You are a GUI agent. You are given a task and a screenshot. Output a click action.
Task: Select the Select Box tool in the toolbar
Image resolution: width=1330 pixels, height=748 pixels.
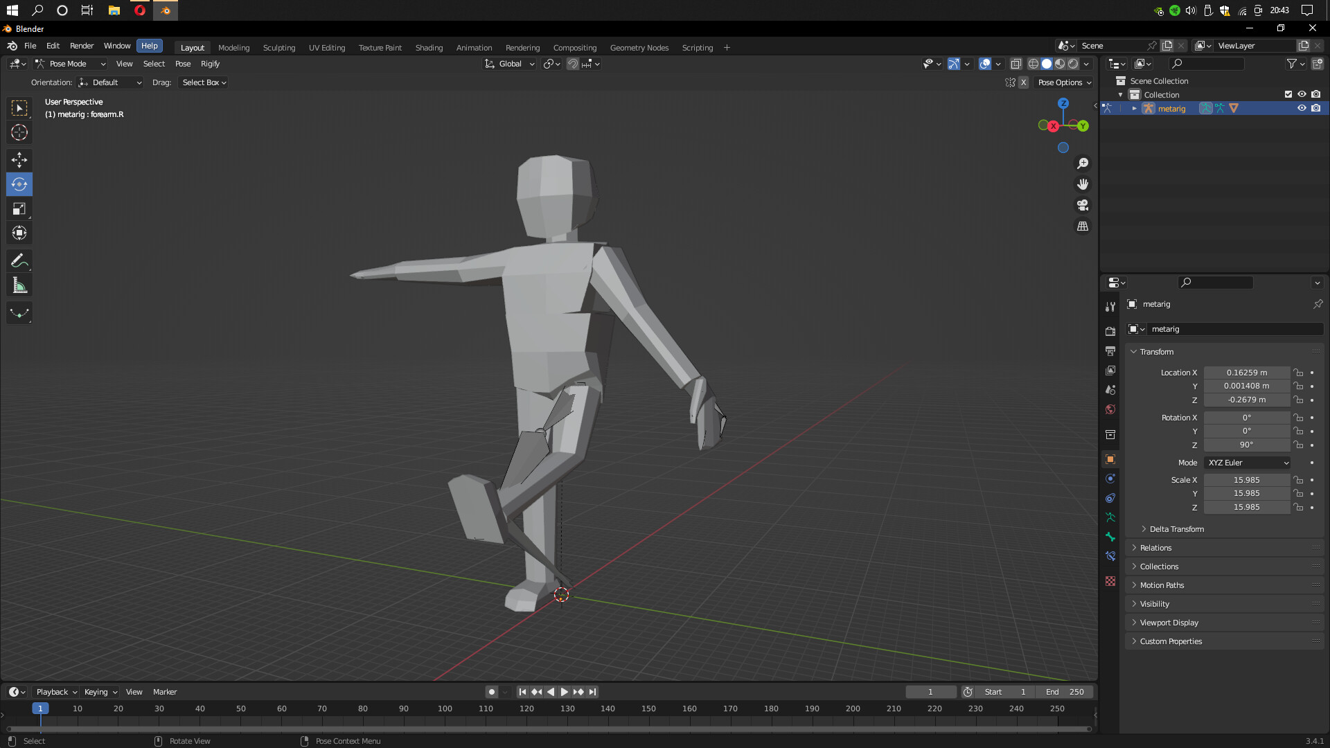point(19,108)
